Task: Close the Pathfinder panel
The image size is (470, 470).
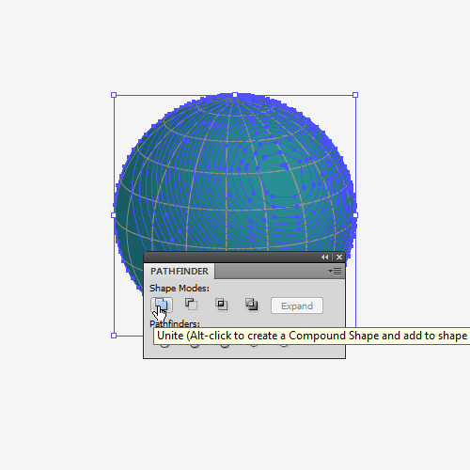Action: 339,257
